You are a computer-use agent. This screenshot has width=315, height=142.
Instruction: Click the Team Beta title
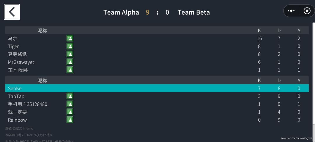194,13
